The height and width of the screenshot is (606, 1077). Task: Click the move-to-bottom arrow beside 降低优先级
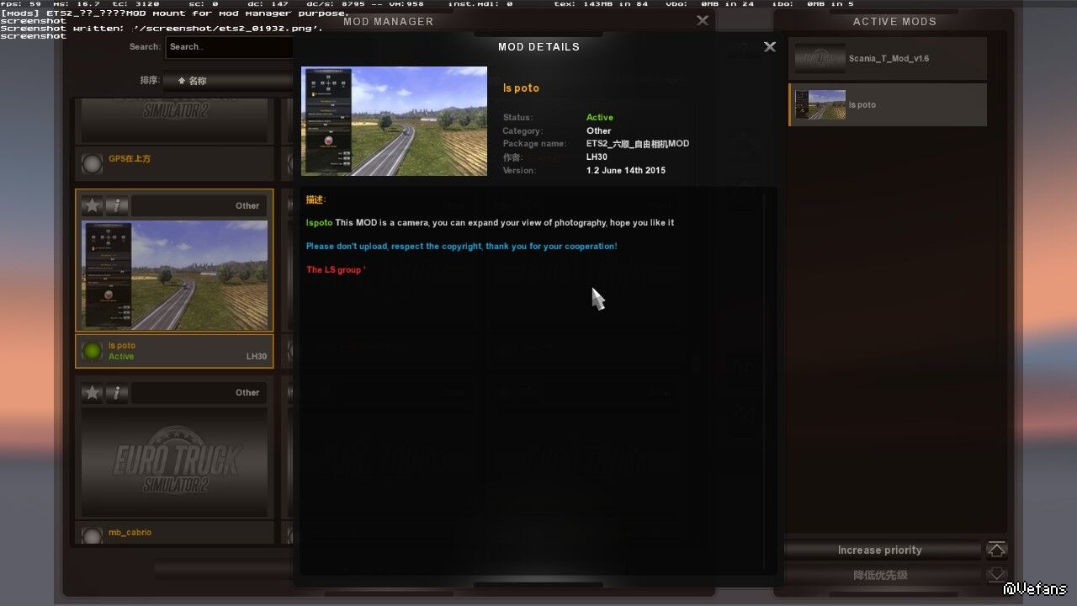coord(997,575)
